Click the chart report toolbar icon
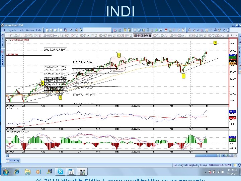 tap(170, 30)
